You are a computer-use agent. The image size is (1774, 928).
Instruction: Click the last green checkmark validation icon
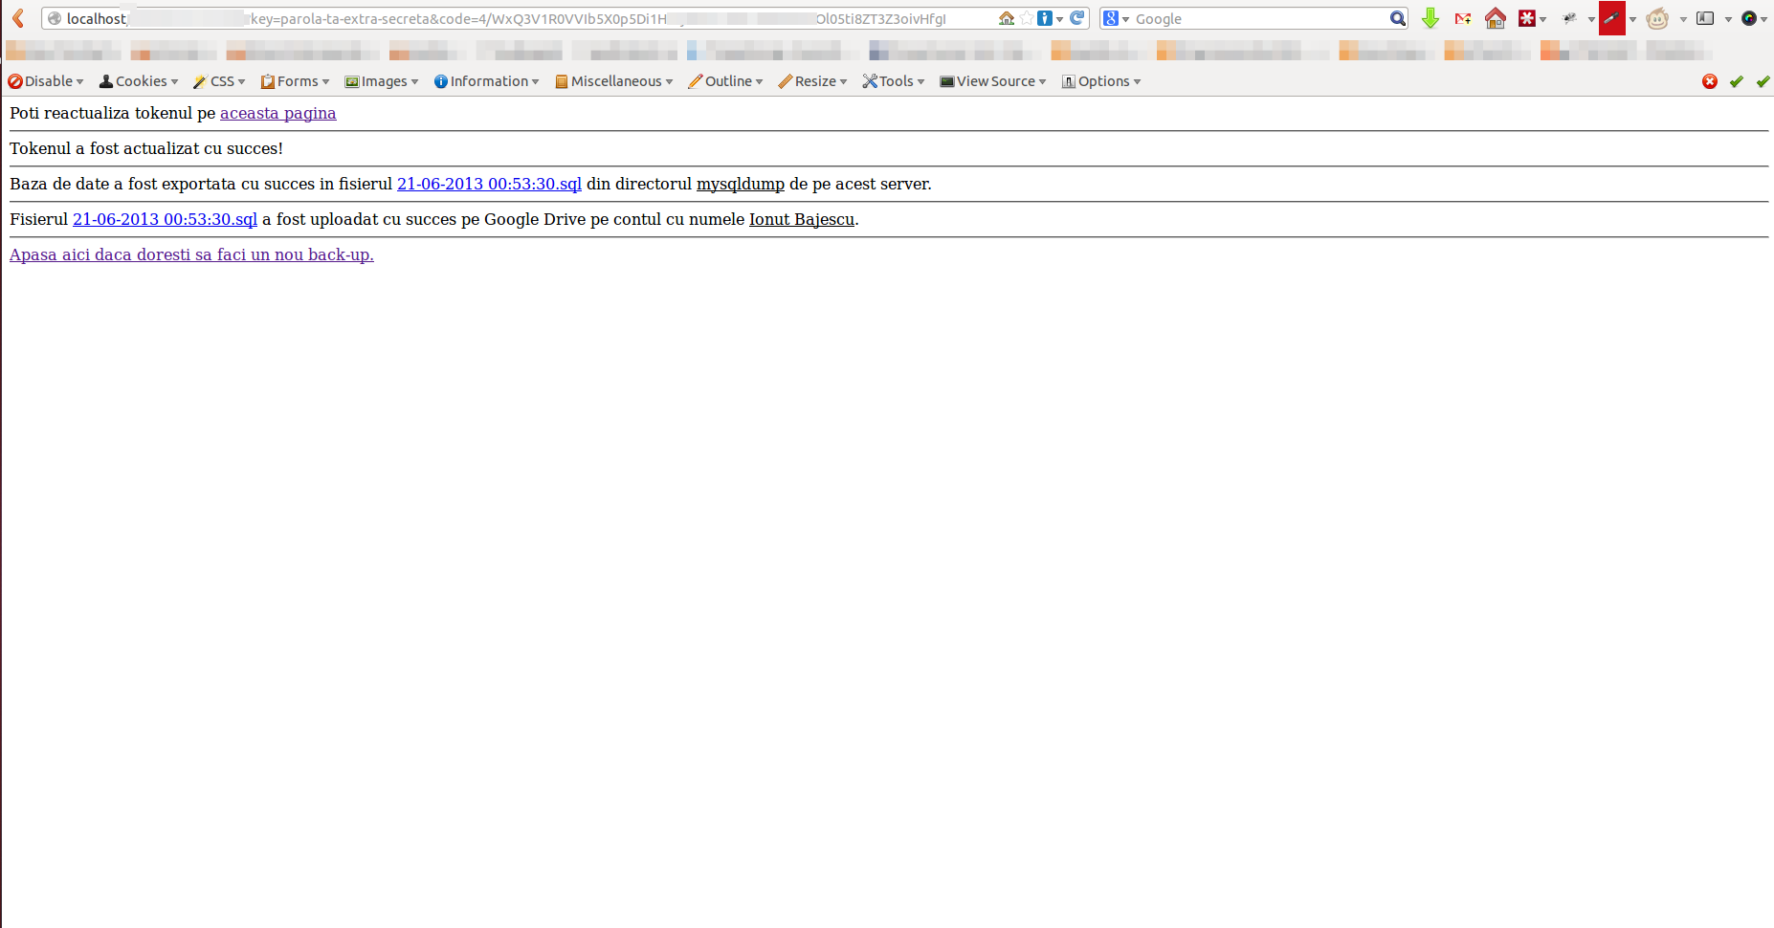coord(1763,81)
